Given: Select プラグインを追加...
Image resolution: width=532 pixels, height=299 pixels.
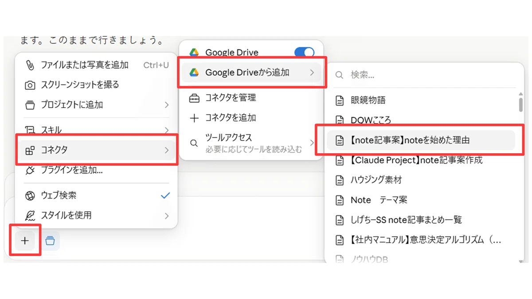Looking at the screenshot, I should (97, 170).
